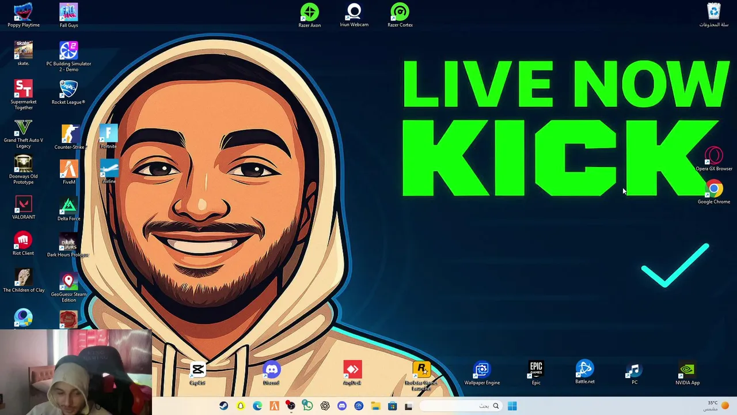Open the weather widget showing 35°C
Viewport: 737px width, 415px height.
(x=716, y=406)
